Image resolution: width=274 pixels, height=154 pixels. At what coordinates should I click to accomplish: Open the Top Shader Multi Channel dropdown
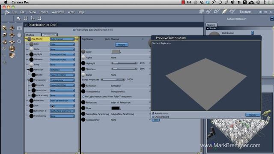point(62,39)
